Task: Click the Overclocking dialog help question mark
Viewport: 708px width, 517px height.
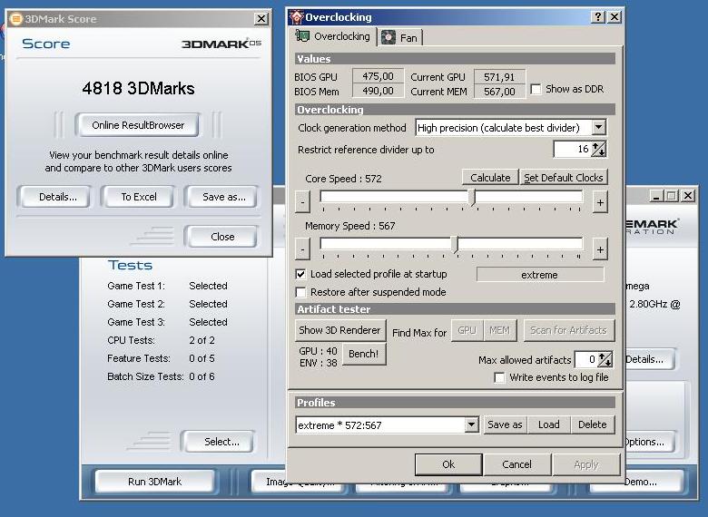Action: [598, 17]
